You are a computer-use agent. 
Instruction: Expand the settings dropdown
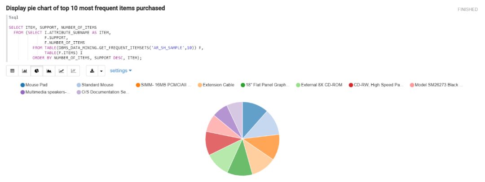pos(121,70)
